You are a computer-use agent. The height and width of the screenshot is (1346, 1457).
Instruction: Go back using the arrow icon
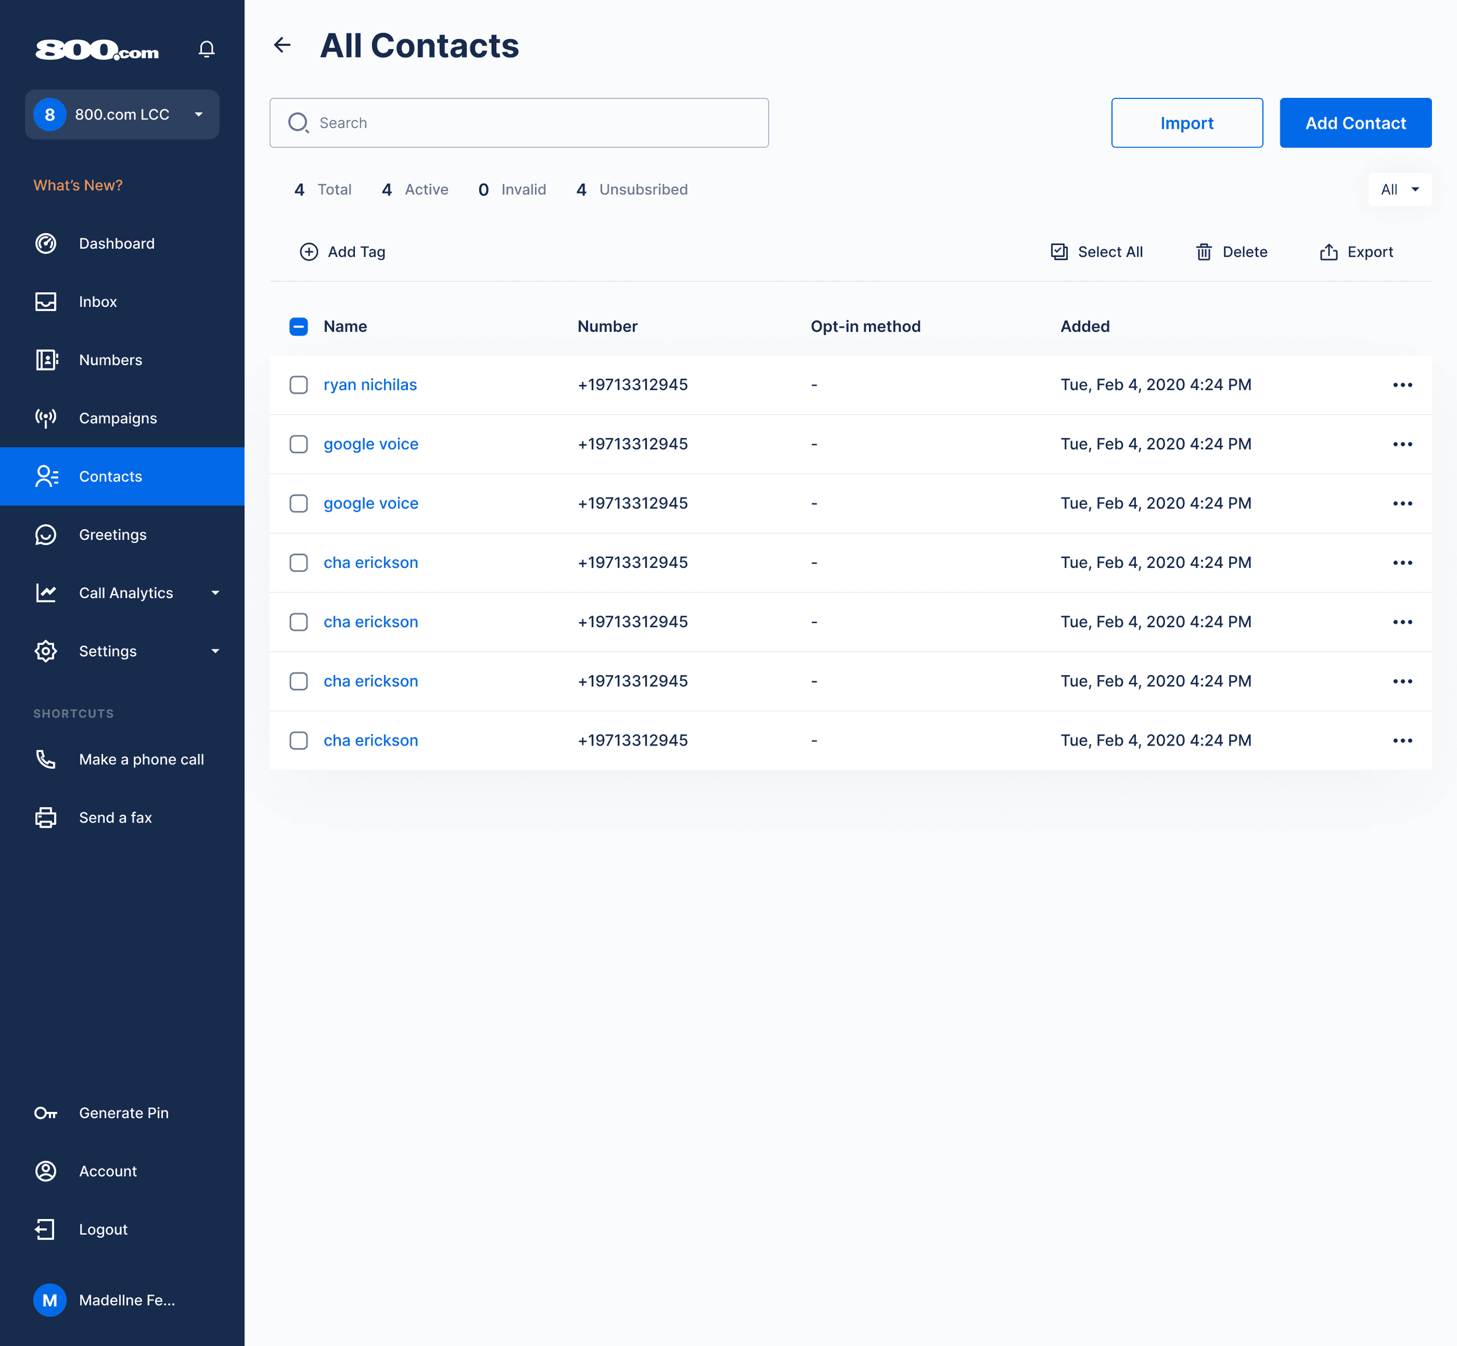282,45
